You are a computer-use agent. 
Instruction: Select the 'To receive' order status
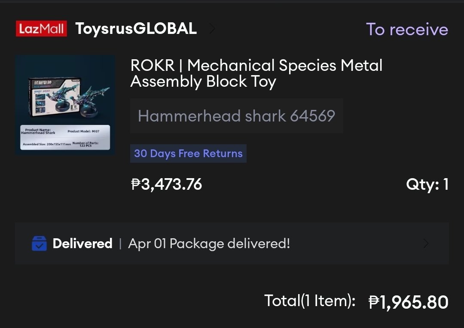point(406,30)
